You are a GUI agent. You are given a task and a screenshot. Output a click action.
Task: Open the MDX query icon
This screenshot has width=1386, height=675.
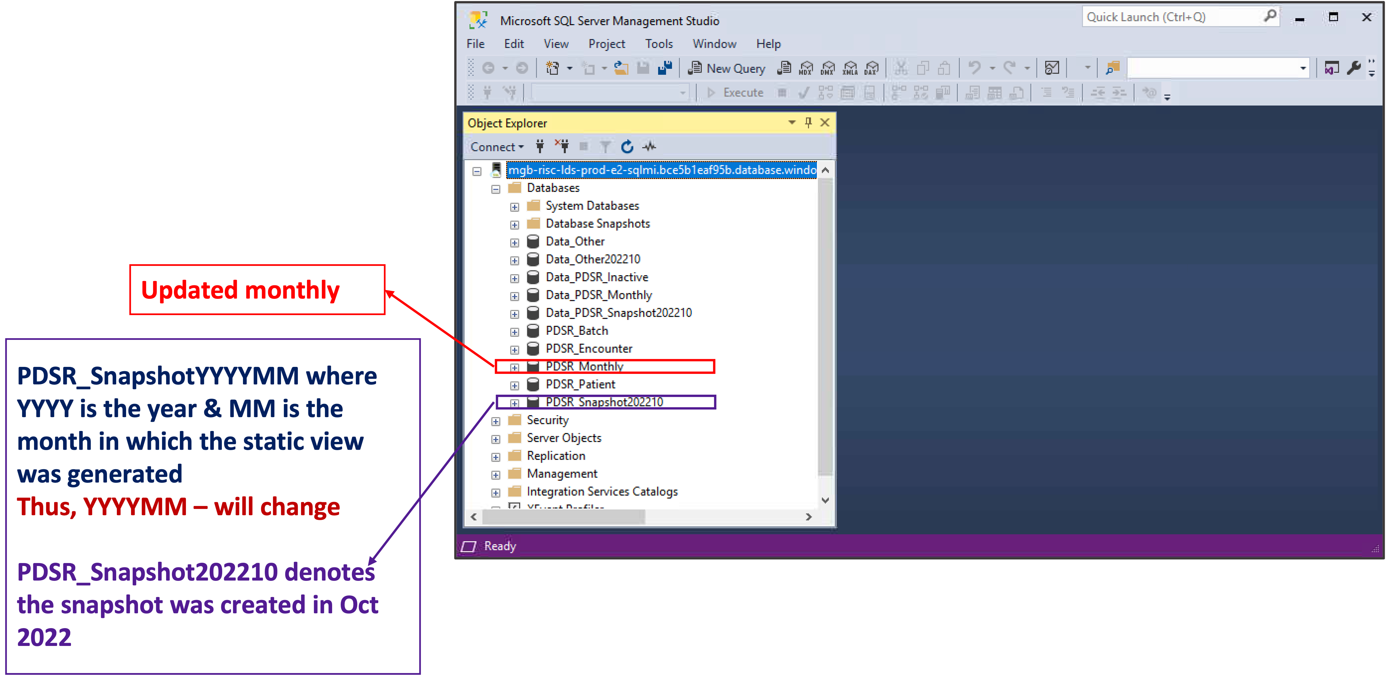[806, 68]
